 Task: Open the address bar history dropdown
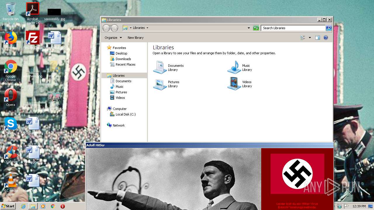click(249, 28)
